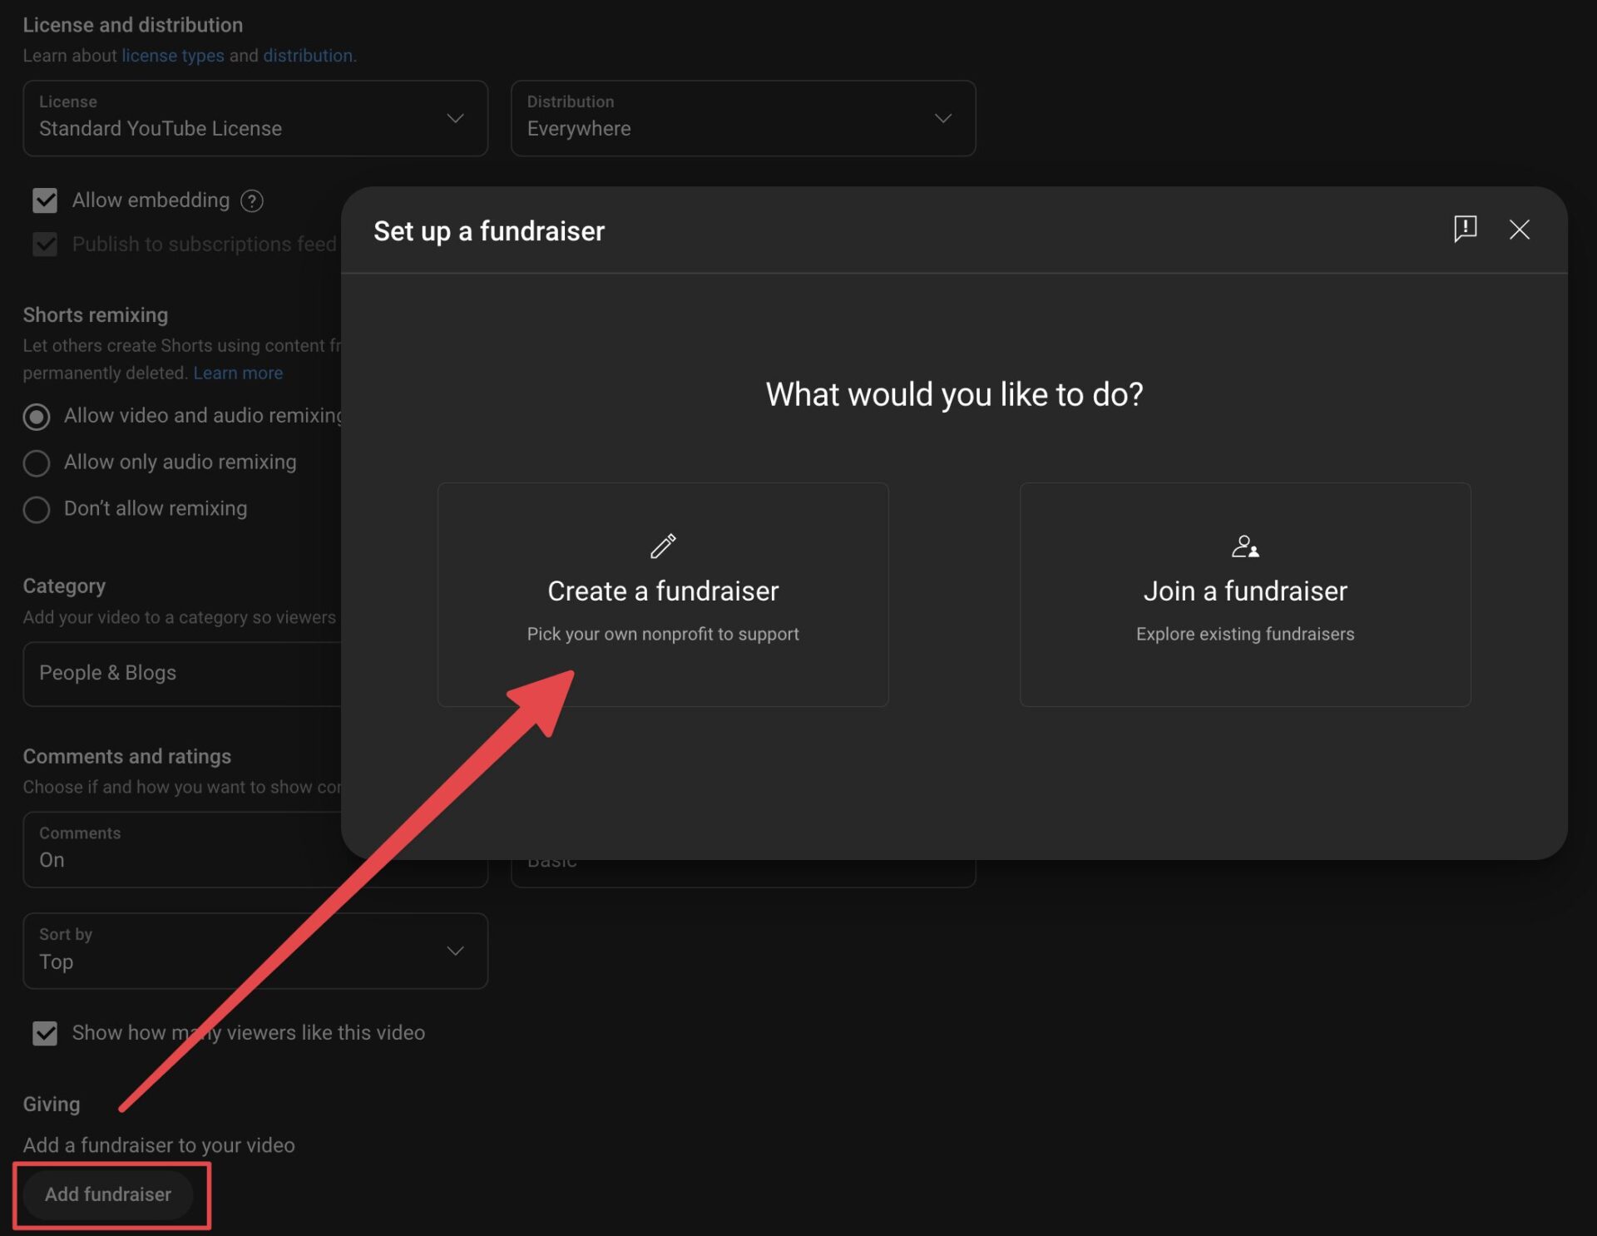
Task: Click Learn more under Shorts remixing
Action: [x=238, y=373]
